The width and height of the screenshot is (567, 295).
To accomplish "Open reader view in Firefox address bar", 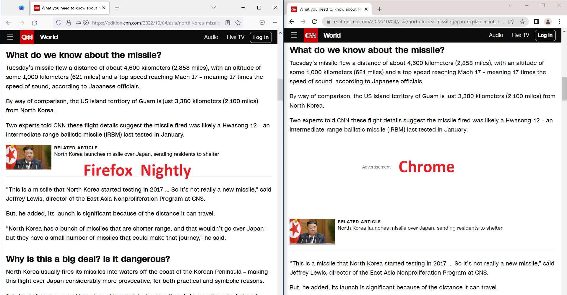I will coord(228,23).
